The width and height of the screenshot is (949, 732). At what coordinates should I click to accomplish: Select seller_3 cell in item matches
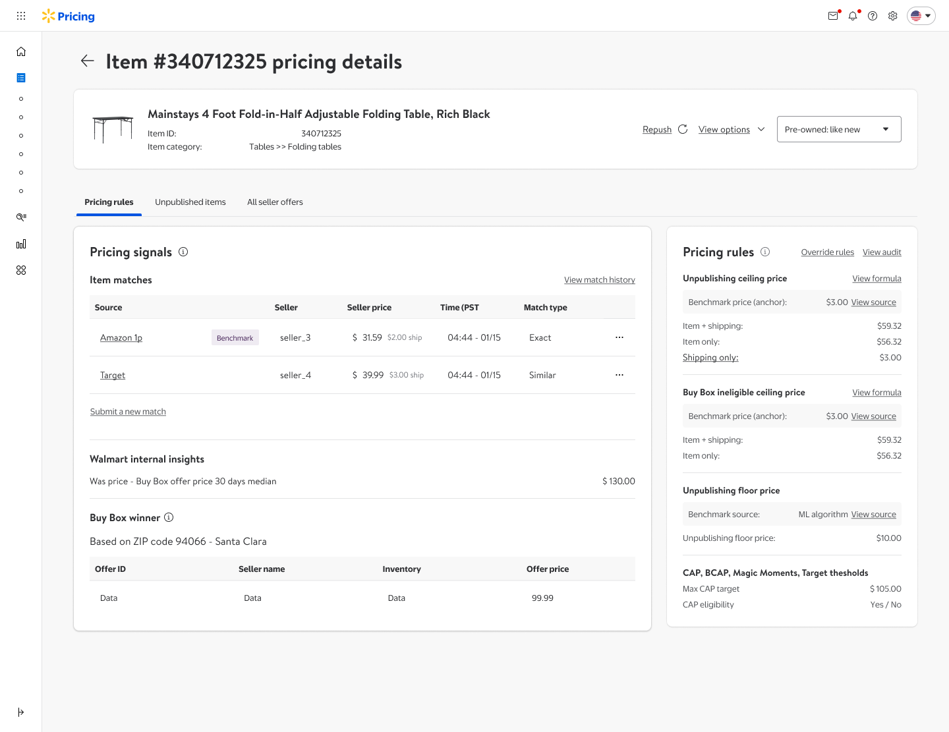[x=295, y=338]
